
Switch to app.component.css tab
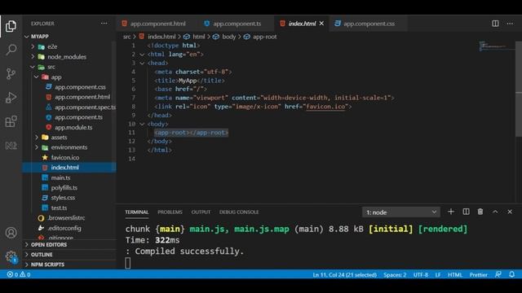[x=368, y=24]
